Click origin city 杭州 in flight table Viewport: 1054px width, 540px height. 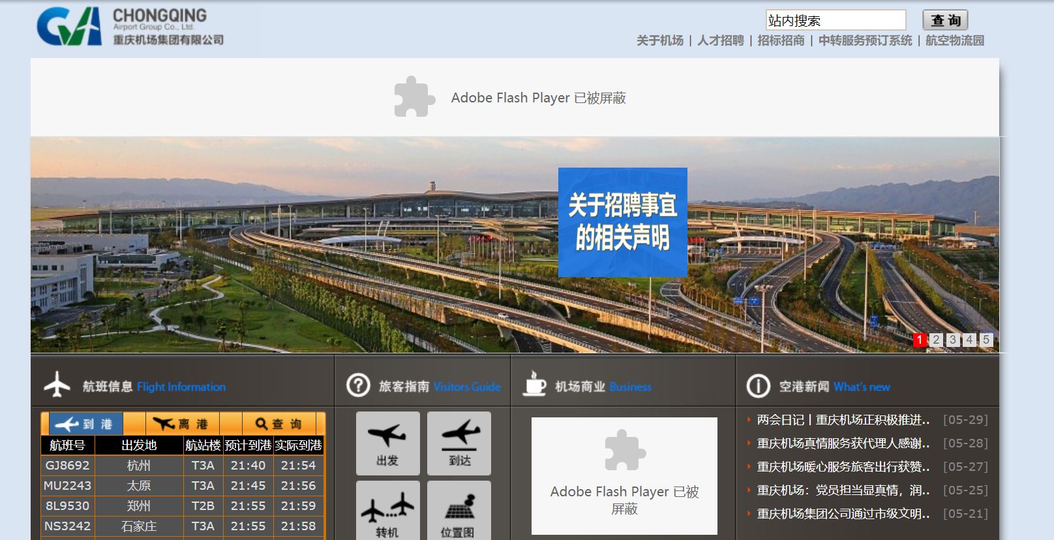[x=139, y=466]
